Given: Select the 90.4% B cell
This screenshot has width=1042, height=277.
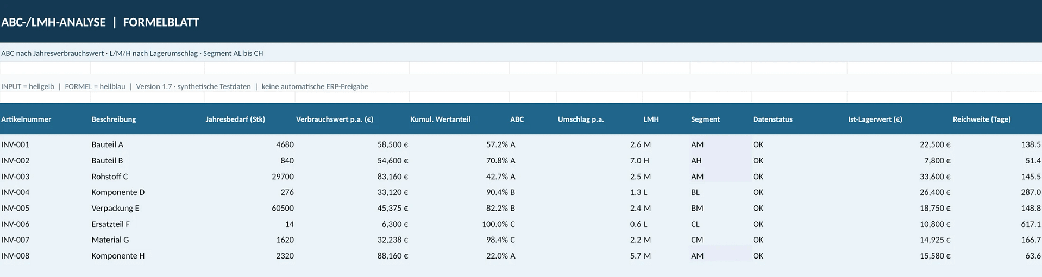Looking at the screenshot, I should [500, 192].
